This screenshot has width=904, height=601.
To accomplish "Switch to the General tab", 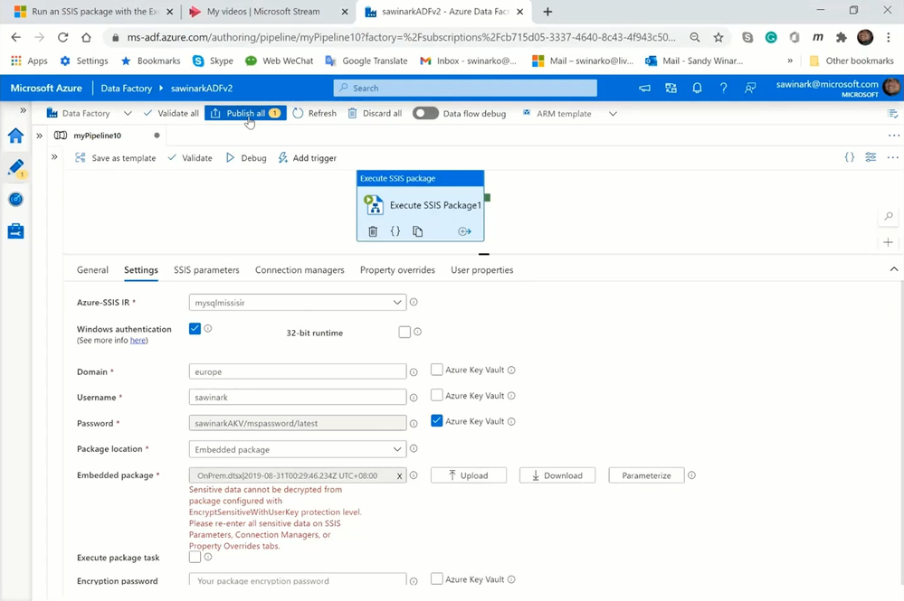I will [92, 270].
